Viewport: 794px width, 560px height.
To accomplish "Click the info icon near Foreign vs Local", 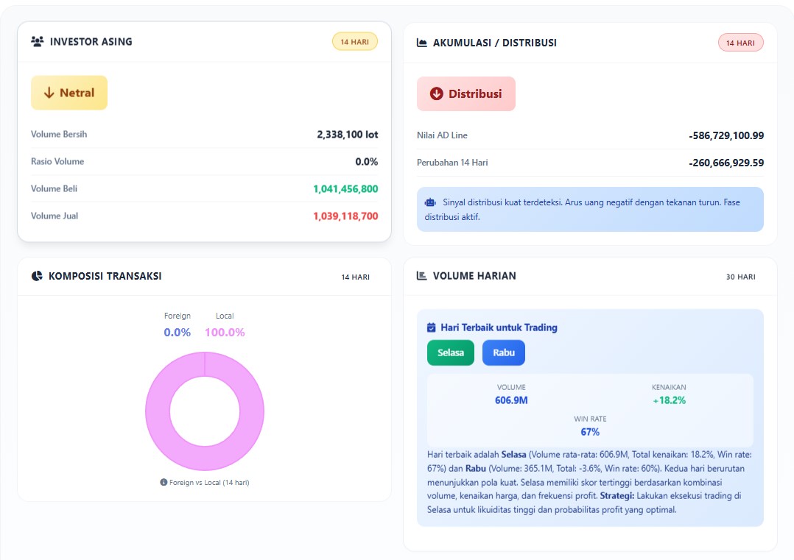I will point(164,483).
